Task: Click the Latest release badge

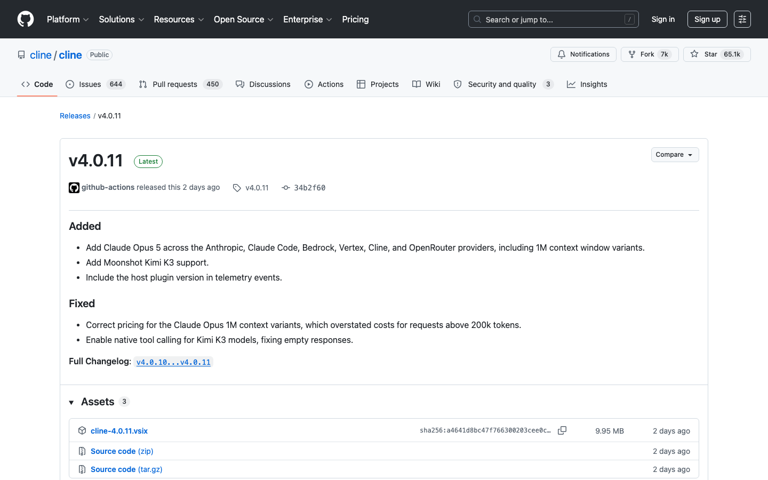Action: [x=148, y=162]
